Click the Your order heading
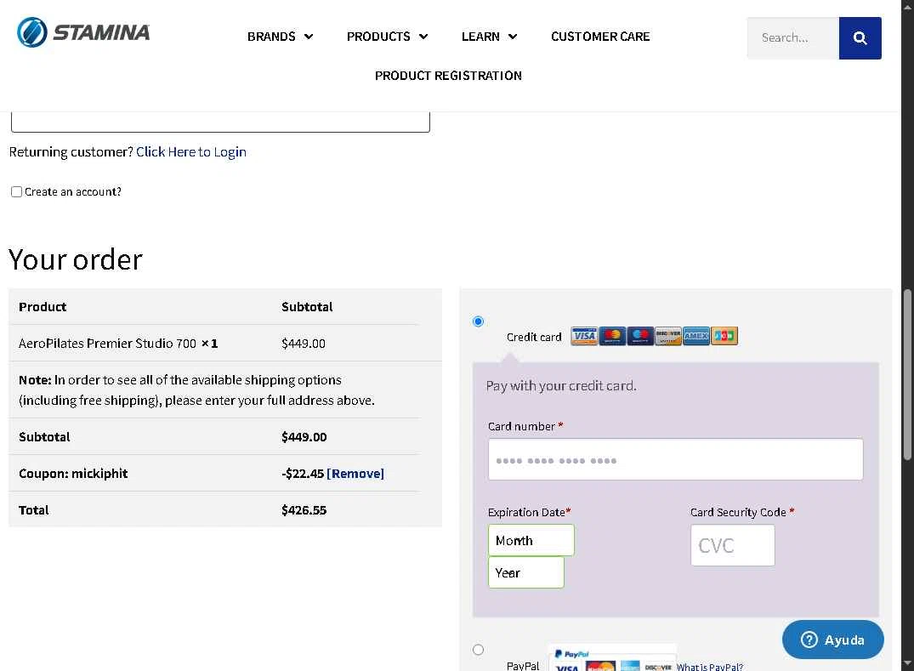 tap(75, 259)
